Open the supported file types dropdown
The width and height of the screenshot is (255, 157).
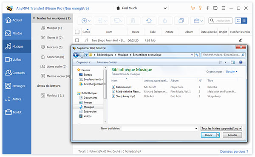(221, 129)
